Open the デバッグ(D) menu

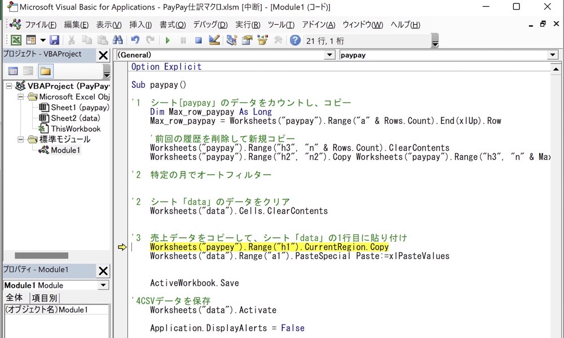pyautogui.click(x=210, y=25)
